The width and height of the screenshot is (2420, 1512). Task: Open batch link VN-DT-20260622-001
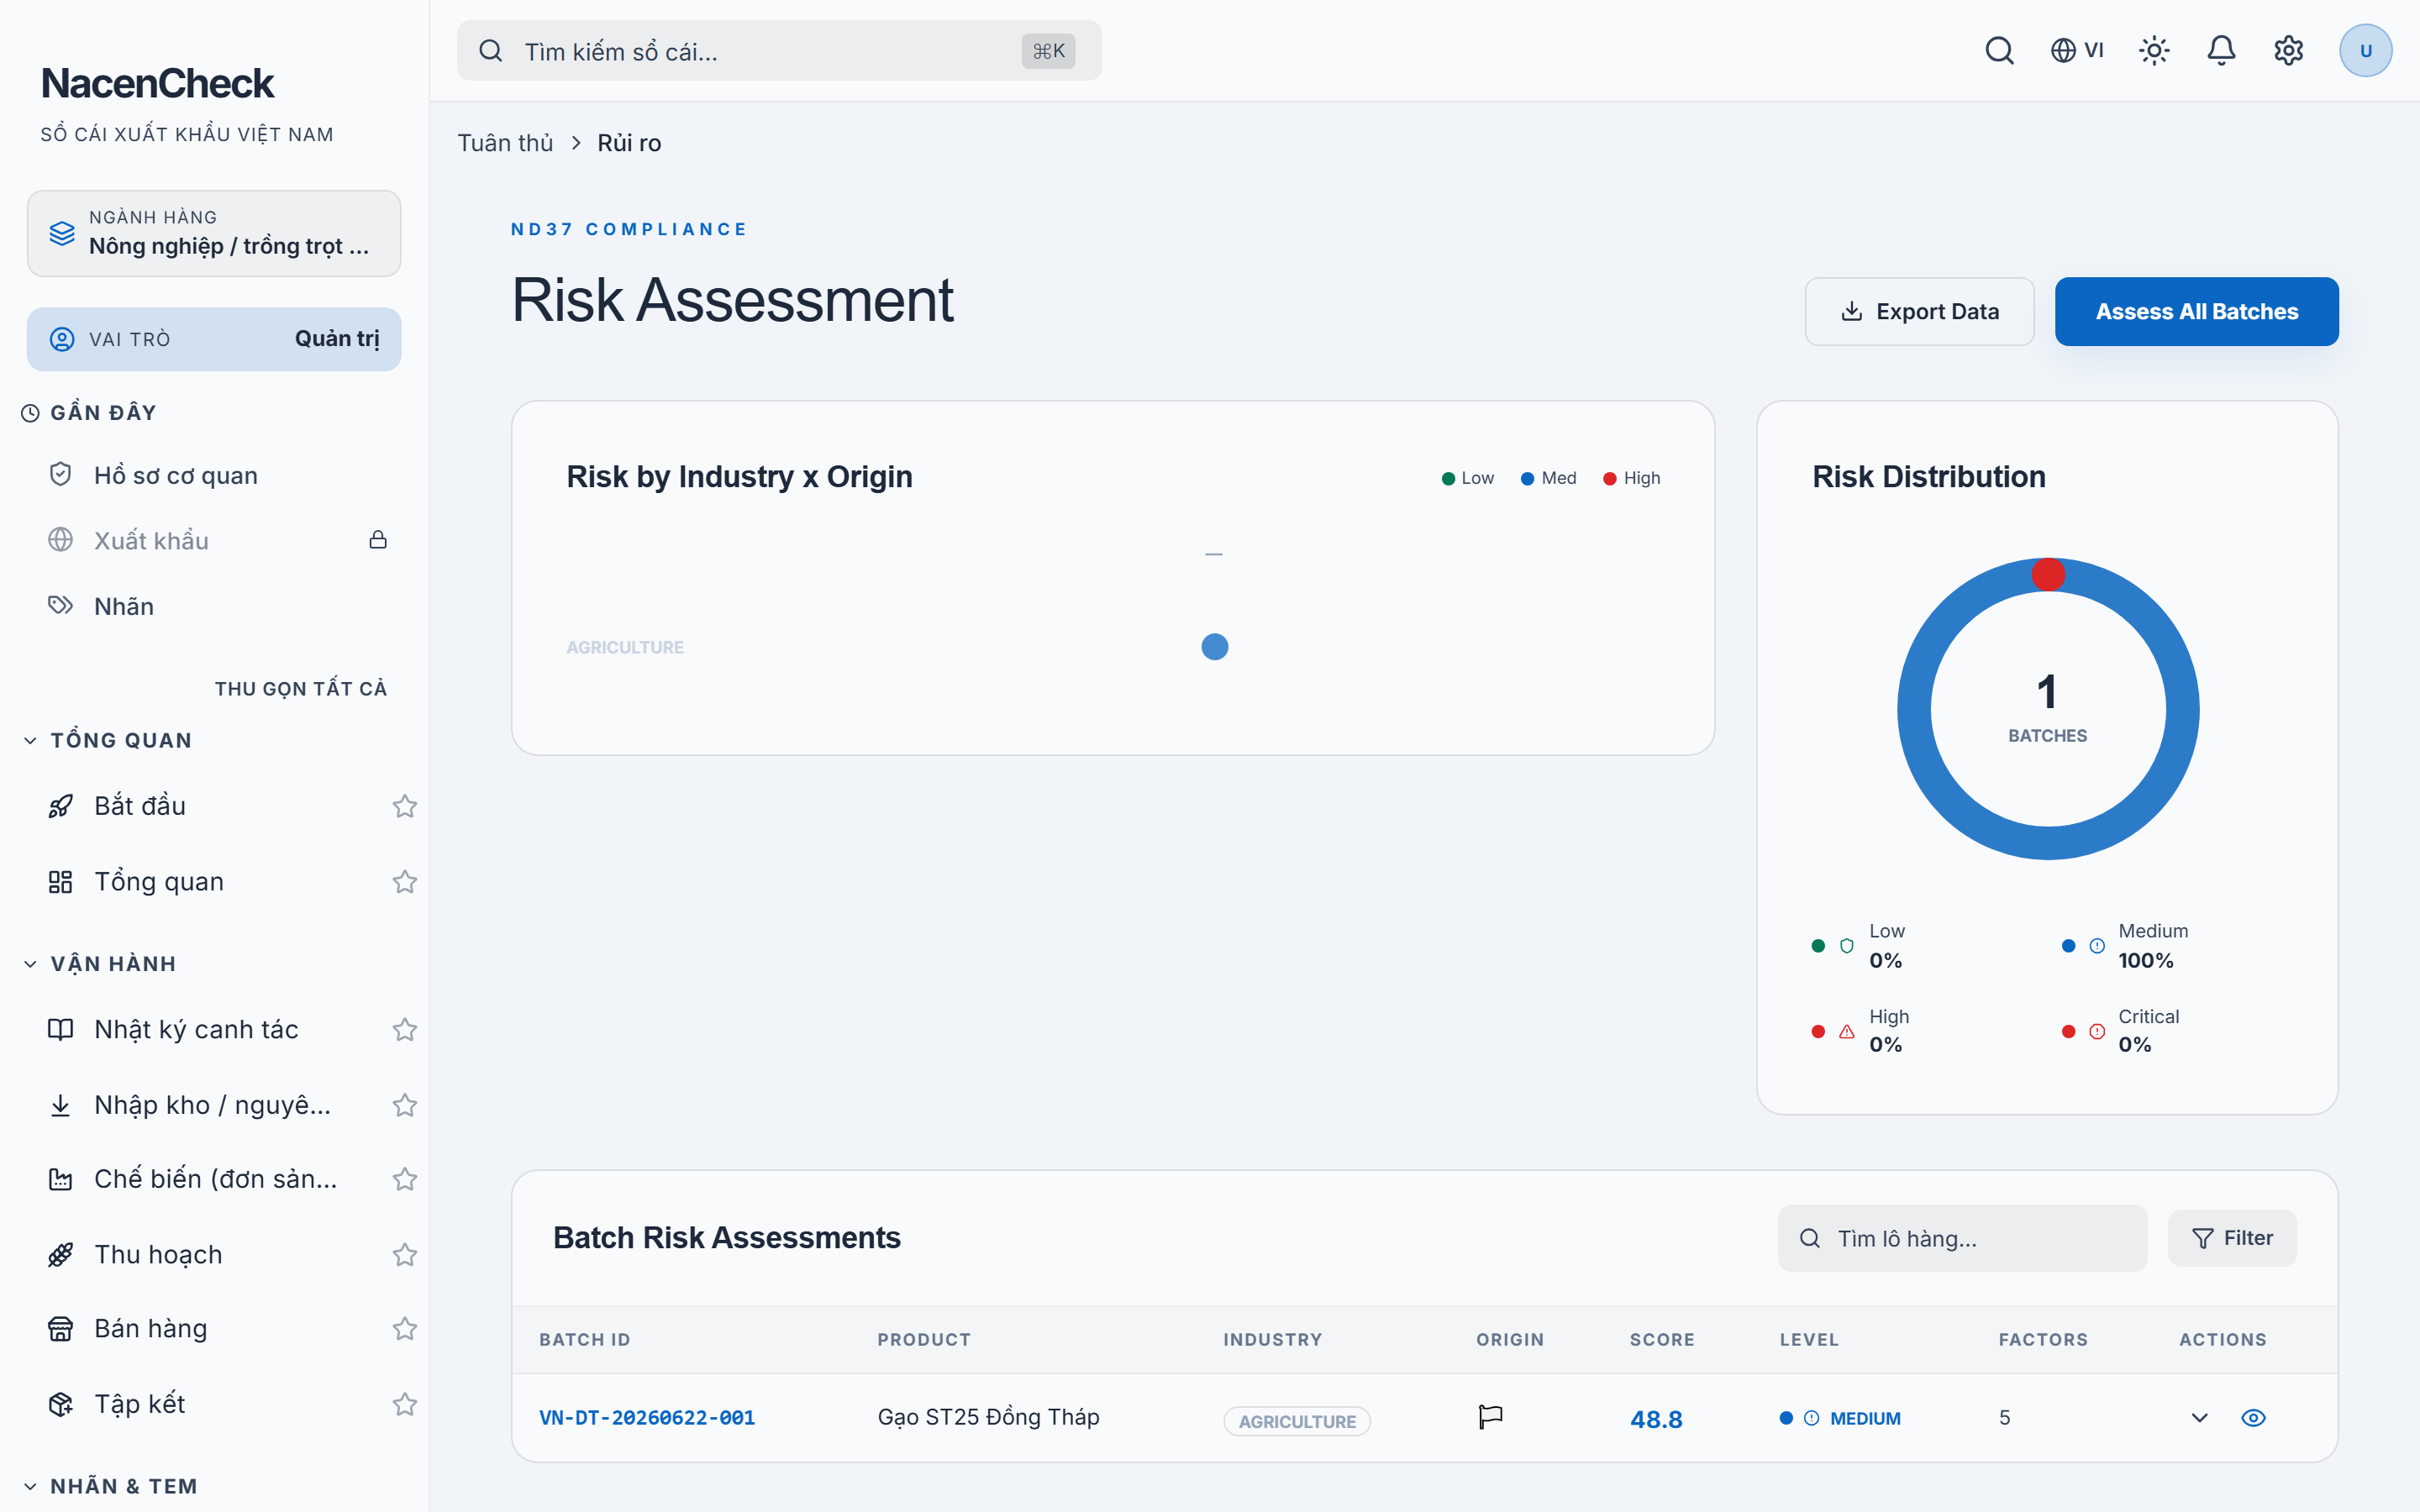[647, 1417]
